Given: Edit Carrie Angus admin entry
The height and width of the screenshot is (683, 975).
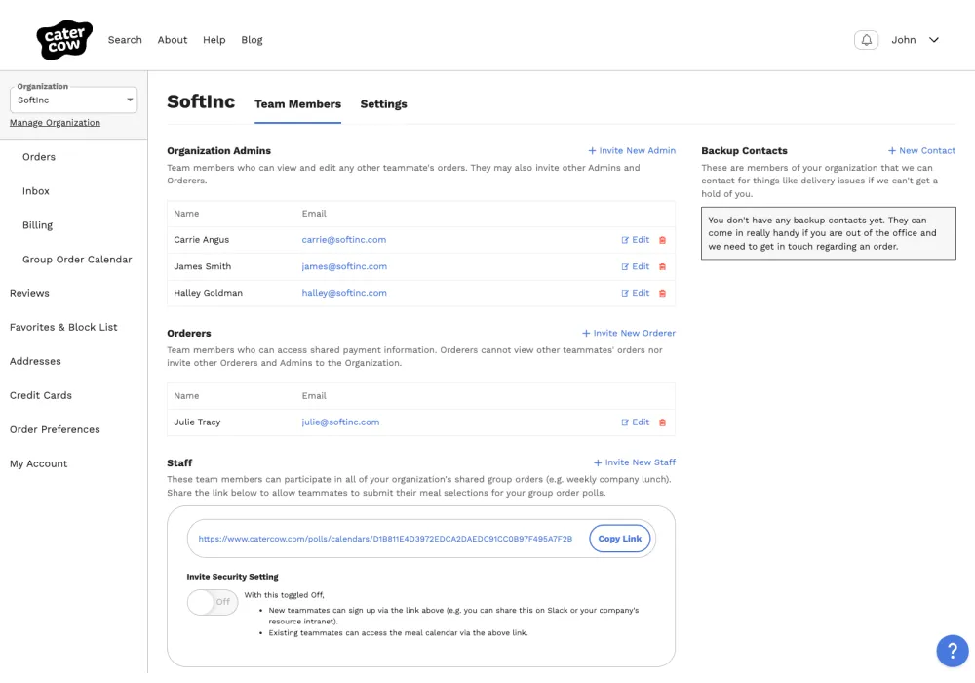Looking at the screenshot, I should [636, 240].
